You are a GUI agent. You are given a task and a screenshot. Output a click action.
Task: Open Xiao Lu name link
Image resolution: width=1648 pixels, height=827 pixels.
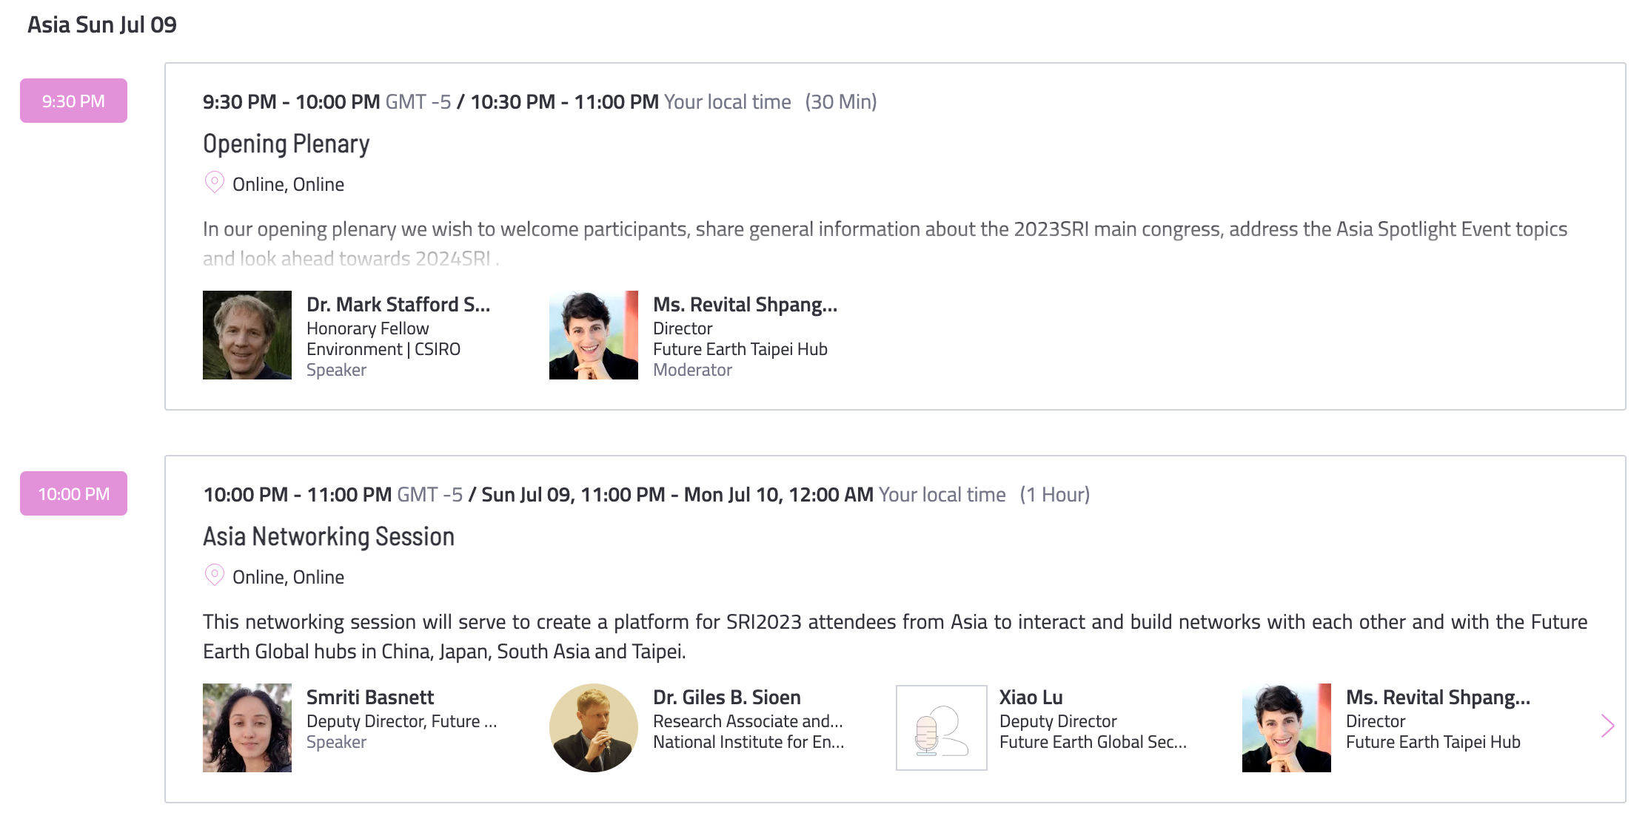1031,698
